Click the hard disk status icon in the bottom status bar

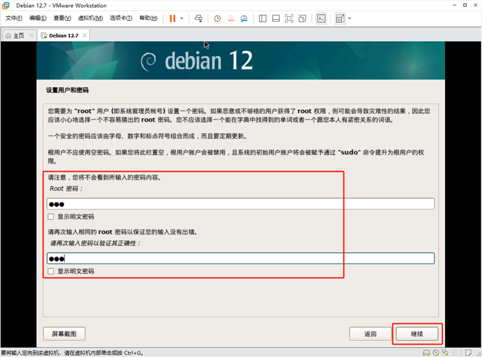427,353
